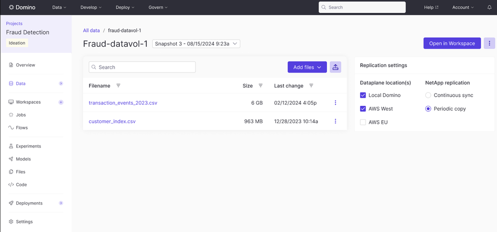
Task: Select the Continuous sync radio button
Action: (x=428, y=95)
